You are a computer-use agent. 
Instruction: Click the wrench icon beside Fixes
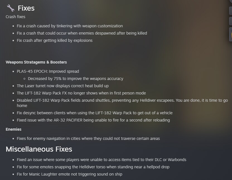click(11, 8)
